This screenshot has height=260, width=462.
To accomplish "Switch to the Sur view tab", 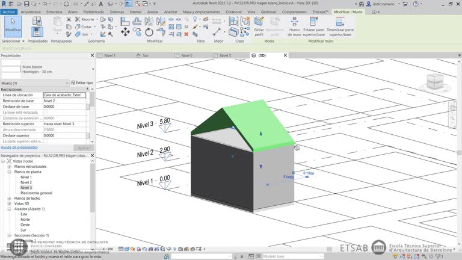I will pos(145,55).
